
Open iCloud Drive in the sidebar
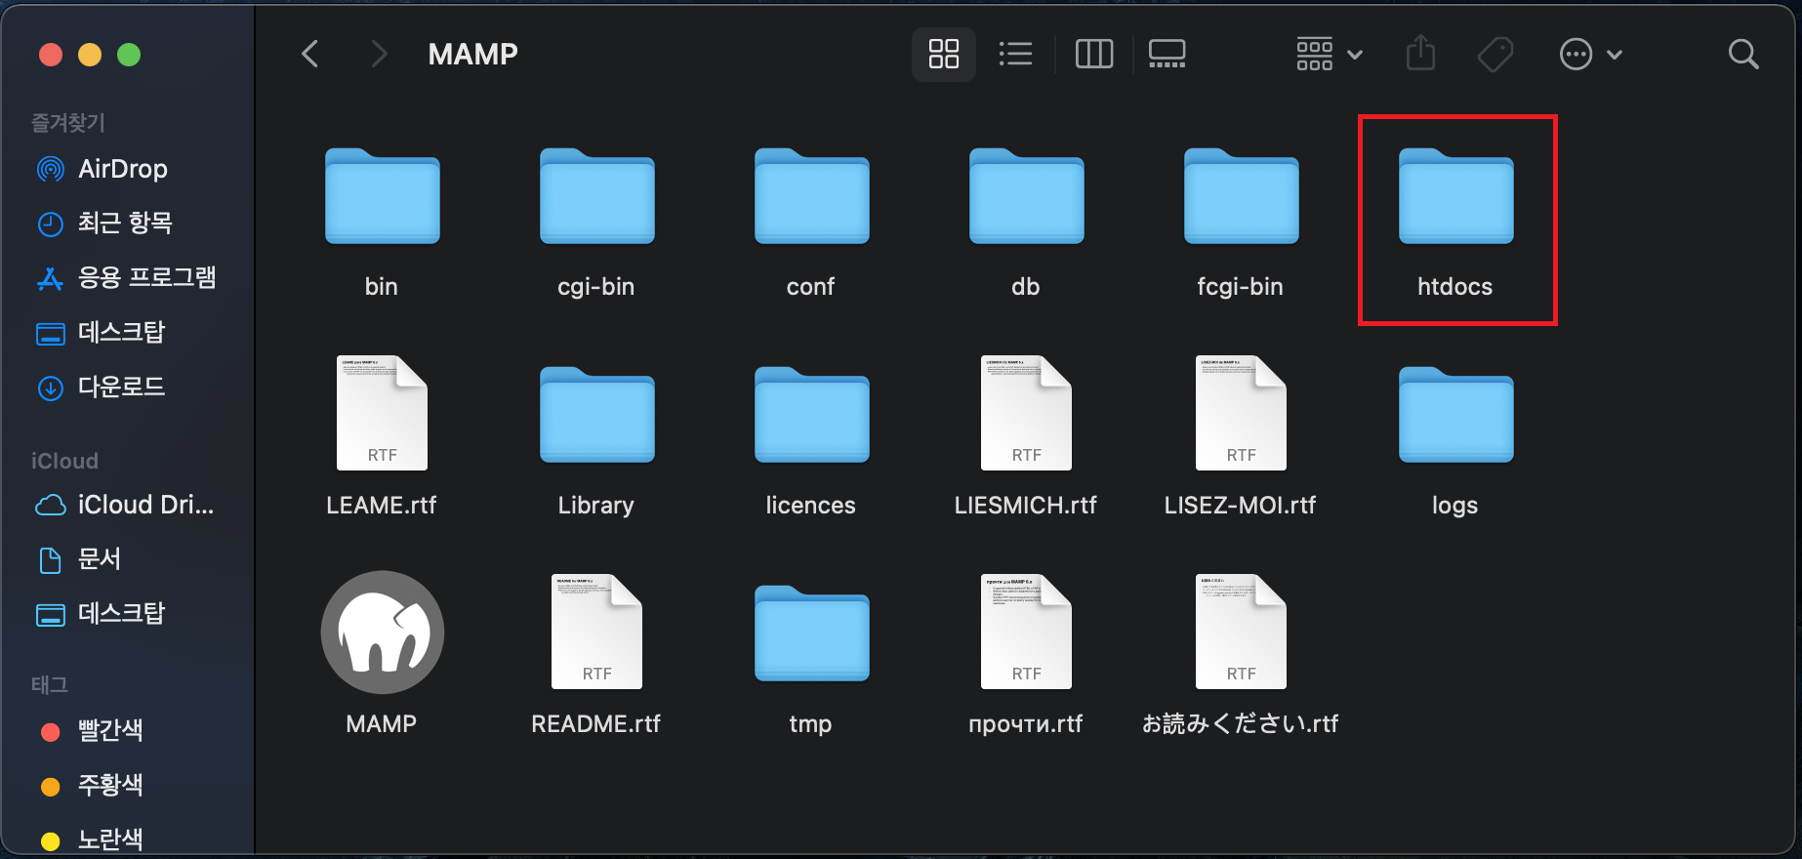pos(127,505)
